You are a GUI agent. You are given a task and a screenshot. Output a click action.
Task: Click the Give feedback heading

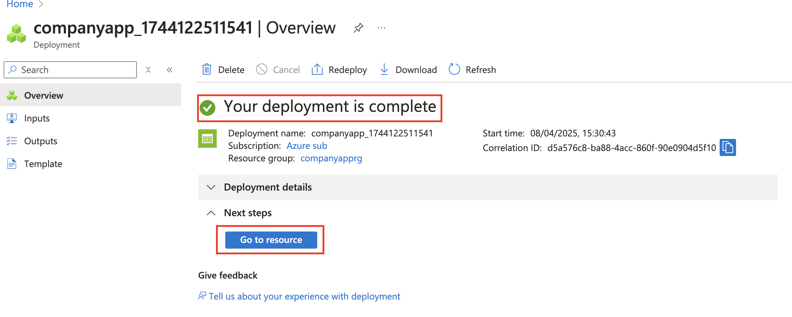coord(228,275)
